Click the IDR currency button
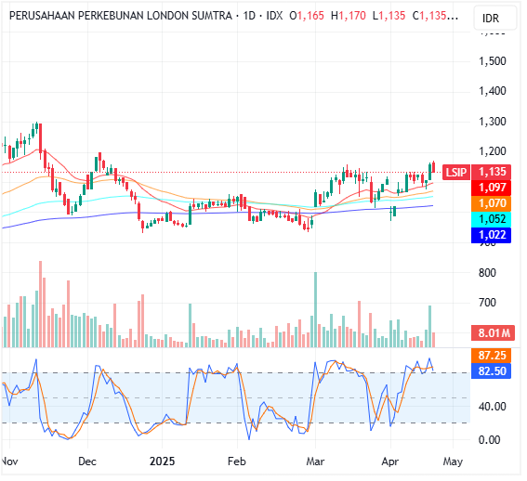Screen dimensions: 527x481 point(494,18)
